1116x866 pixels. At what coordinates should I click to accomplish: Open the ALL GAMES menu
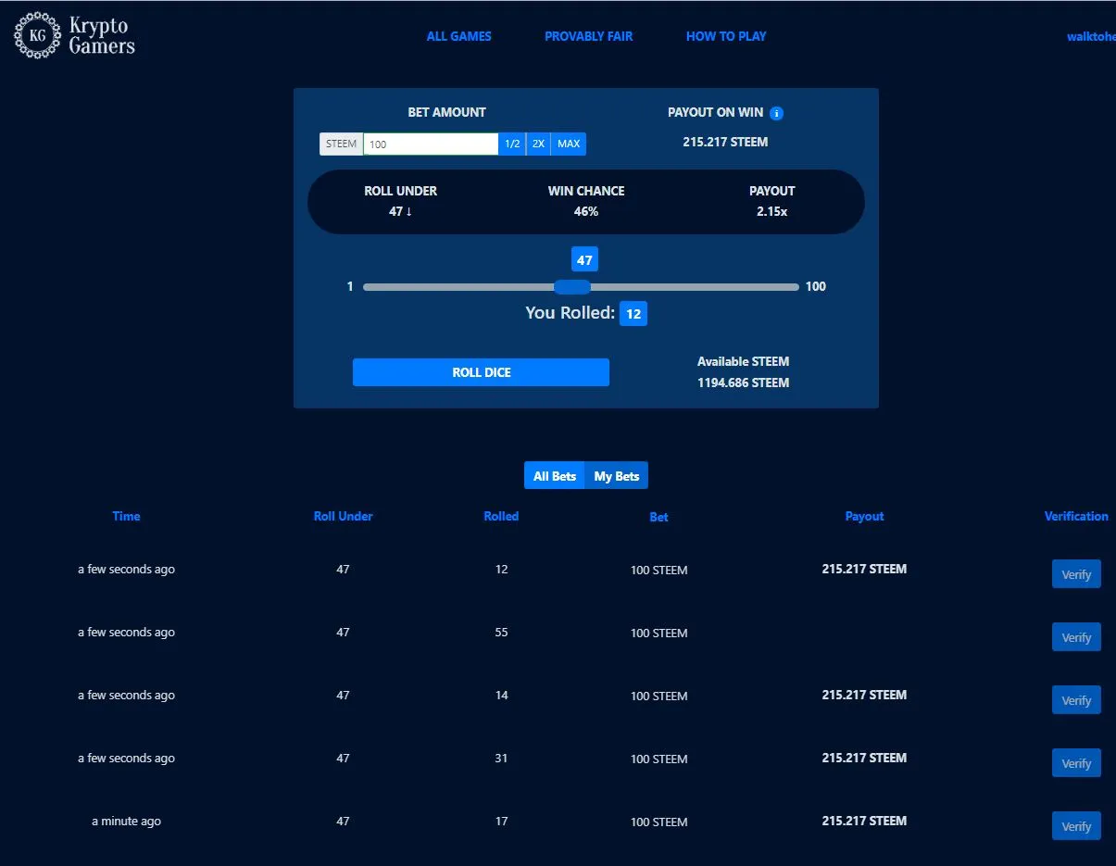click(x=459, y=36)
